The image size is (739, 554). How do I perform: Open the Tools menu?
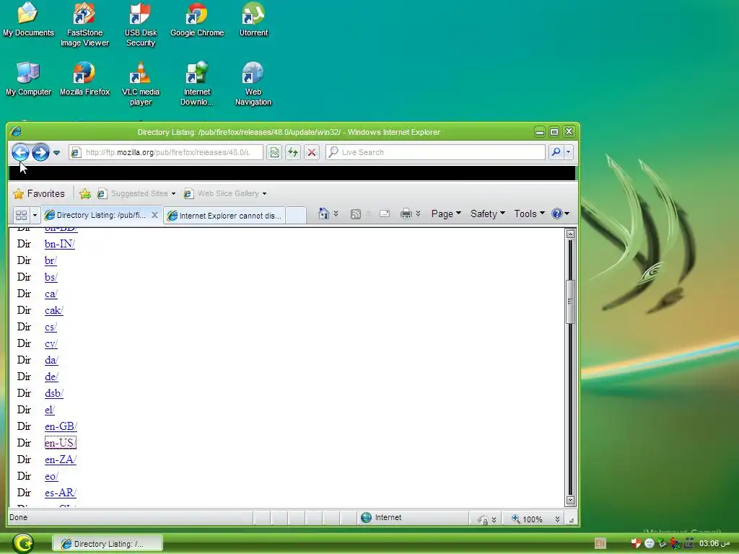tap(529, 214)
